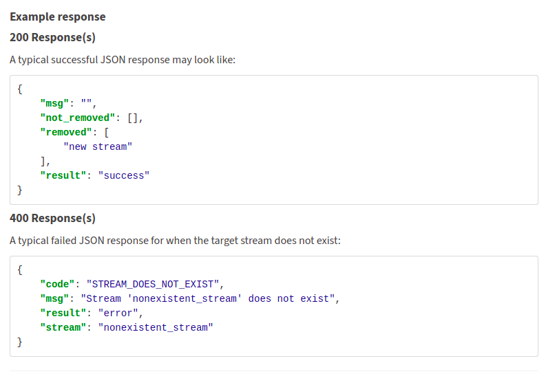
Task: Click the '200 Response(s)' heading
Action: [x=52, y=37]
